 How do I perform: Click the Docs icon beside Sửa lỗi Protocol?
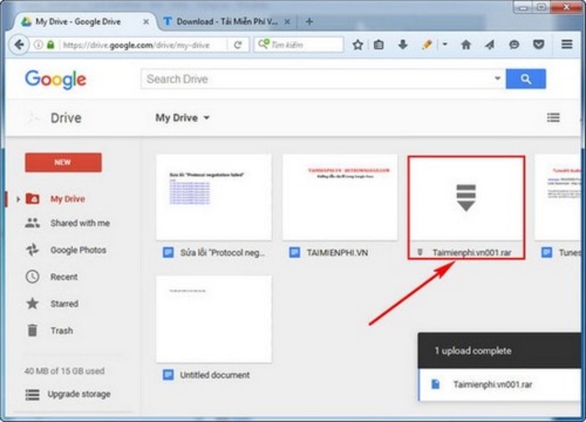pyautogui.click(x=168, y=253)
